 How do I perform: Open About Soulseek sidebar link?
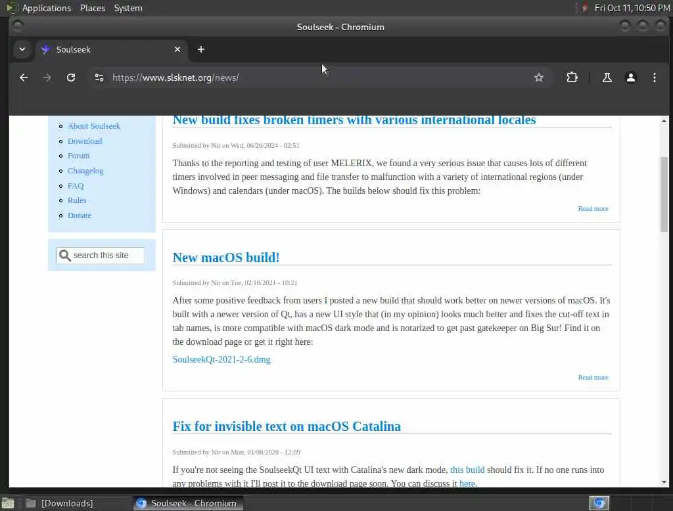93,126
